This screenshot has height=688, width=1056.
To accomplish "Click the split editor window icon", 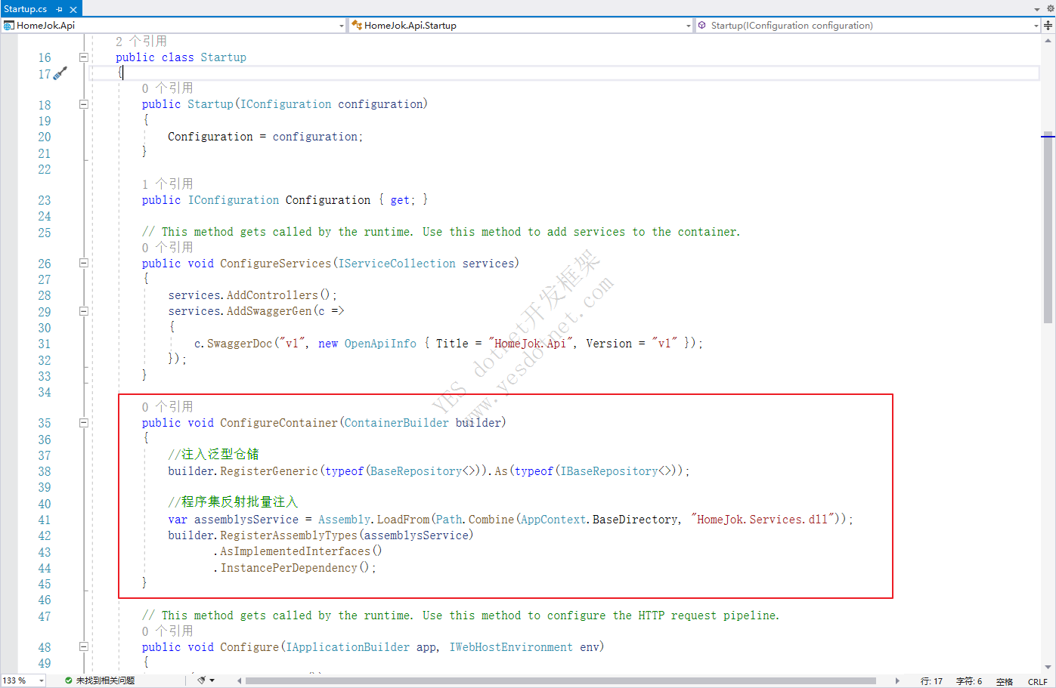I will 1048,25.
